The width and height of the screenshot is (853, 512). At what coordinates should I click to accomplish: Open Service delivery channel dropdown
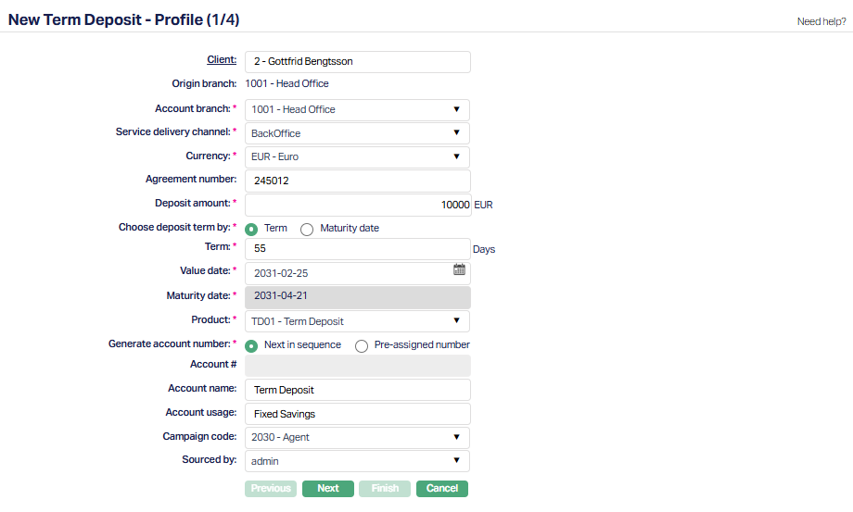(x=357, y=133)
